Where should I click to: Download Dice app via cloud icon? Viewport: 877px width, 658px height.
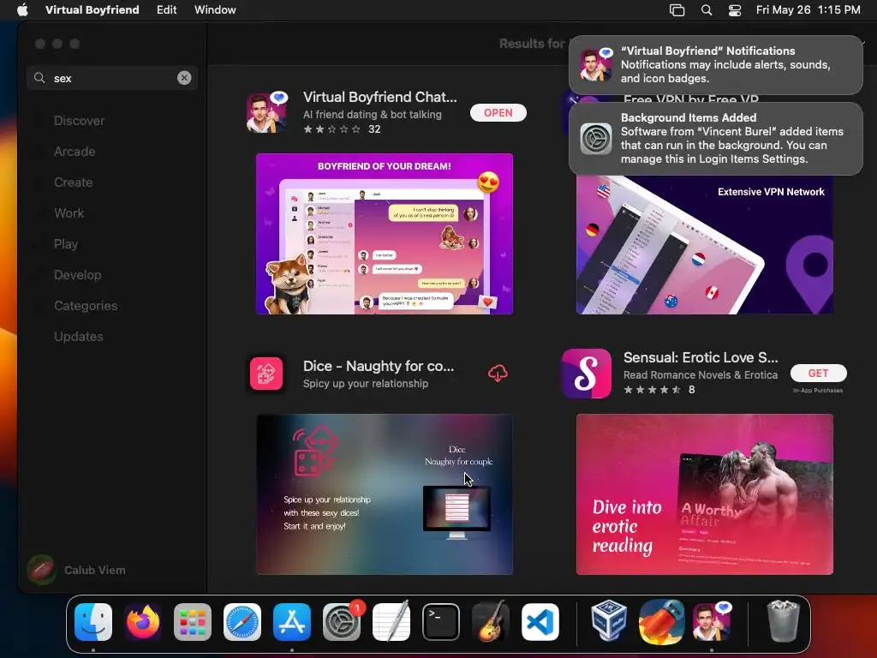498,374
